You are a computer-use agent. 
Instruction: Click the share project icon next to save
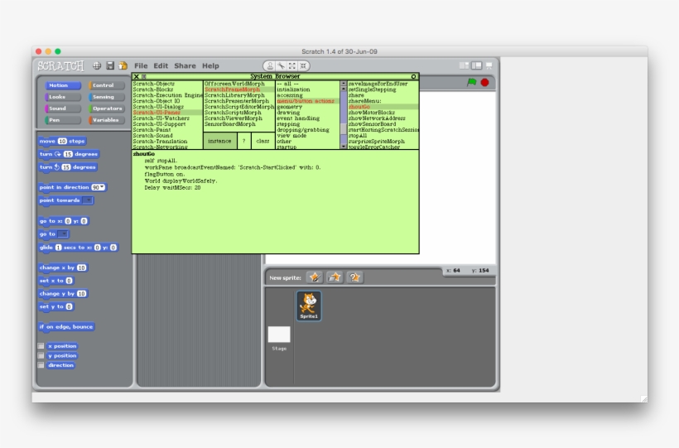[x=123, y=66]
